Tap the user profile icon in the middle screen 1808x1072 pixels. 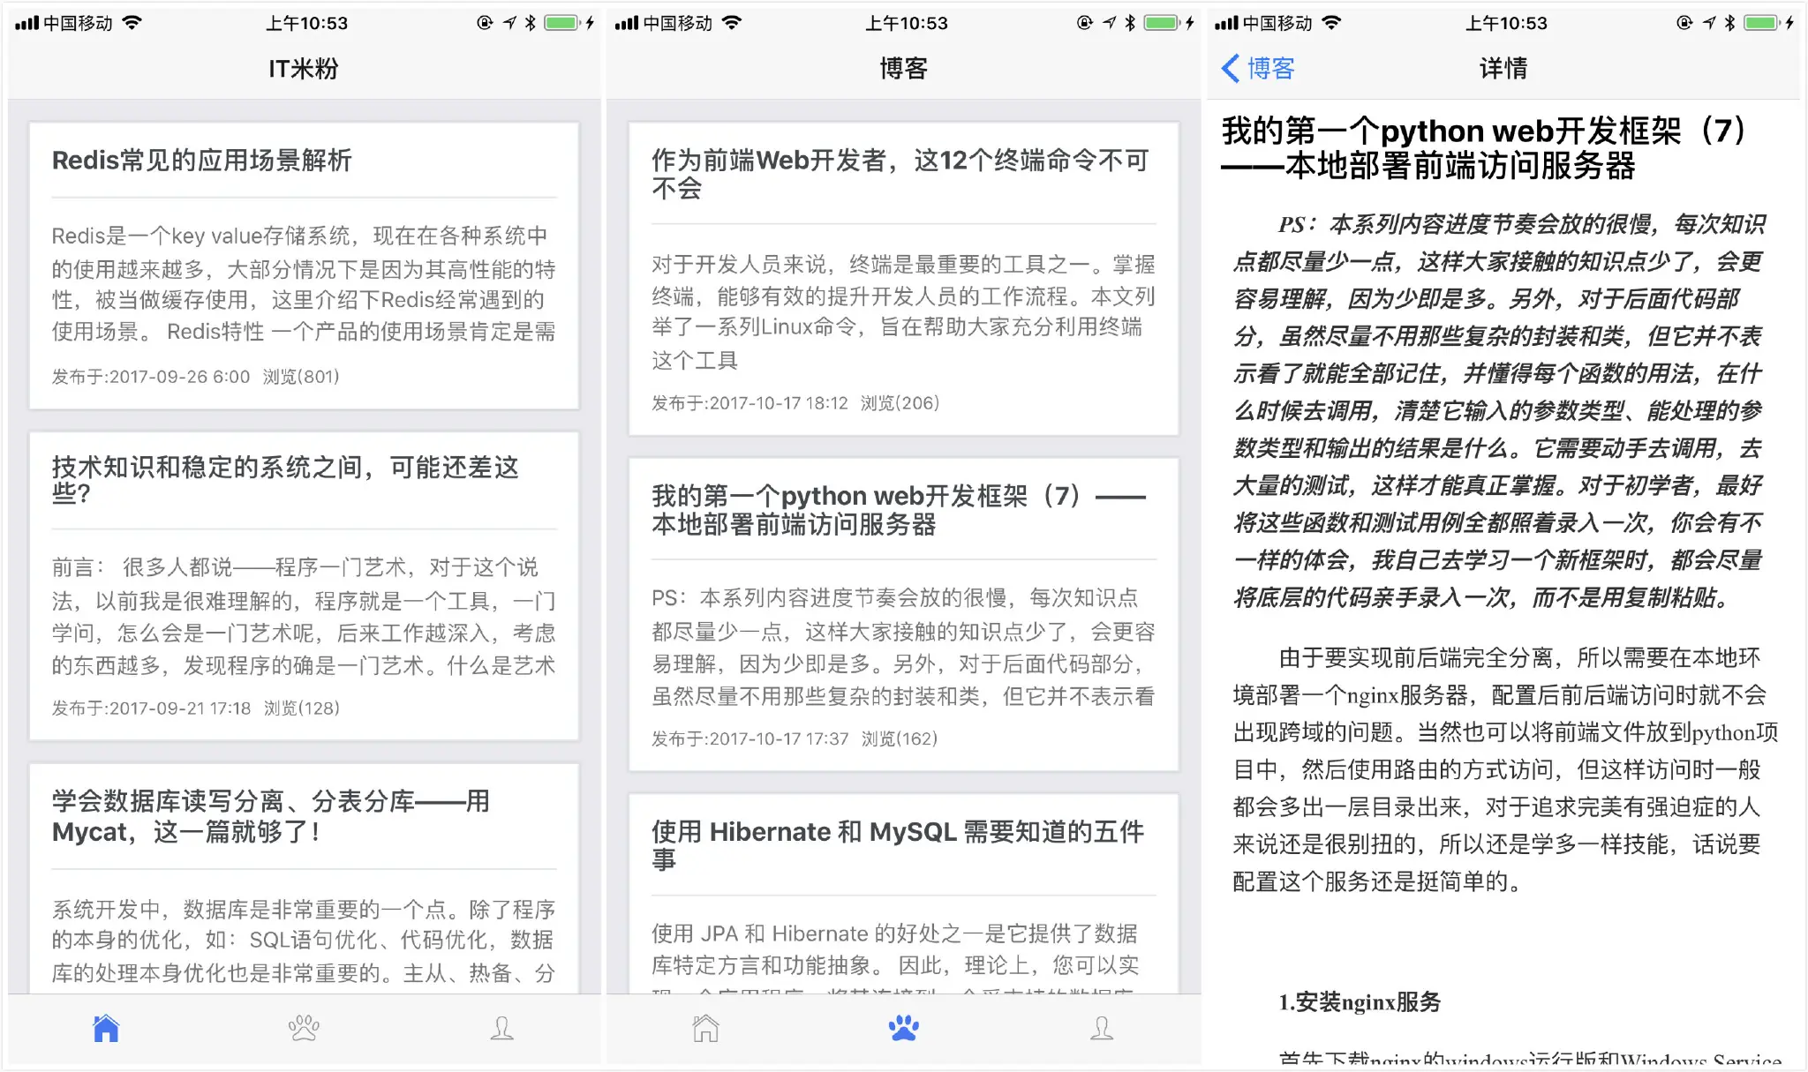tap(1102, 1029)
